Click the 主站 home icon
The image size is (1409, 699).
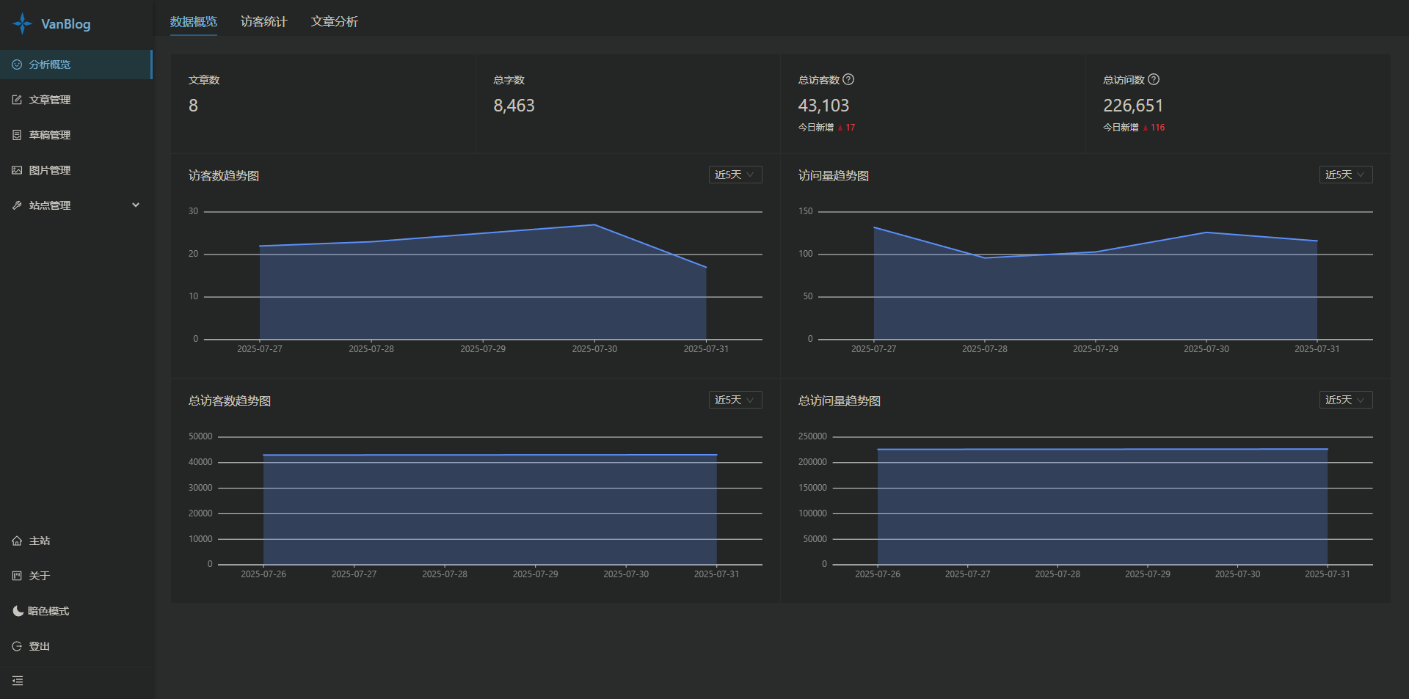(x=17, y=541)
